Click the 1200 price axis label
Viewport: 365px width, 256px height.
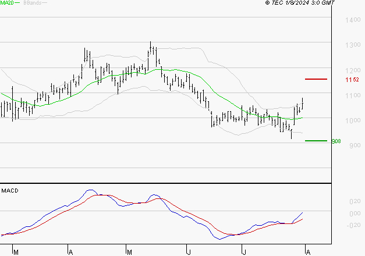click(353, 70)
